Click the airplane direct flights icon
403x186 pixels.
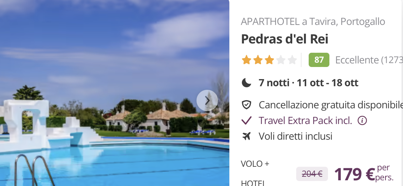click(x=247, y=136)
